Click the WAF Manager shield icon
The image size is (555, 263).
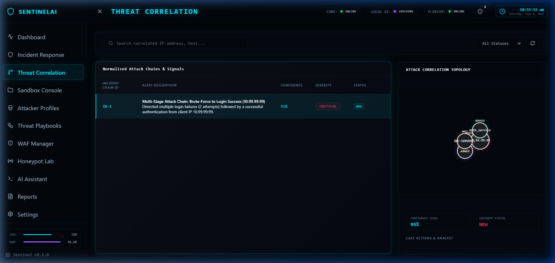coord(10,143)
